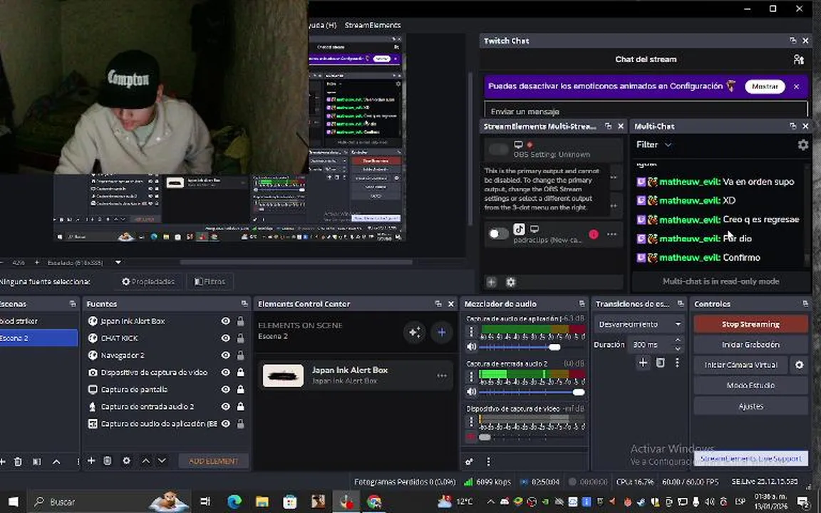The image size is (821, 513).
Task: Hide the CHAT KICK source
Action: pyautogui.click(x=226, y=338)
